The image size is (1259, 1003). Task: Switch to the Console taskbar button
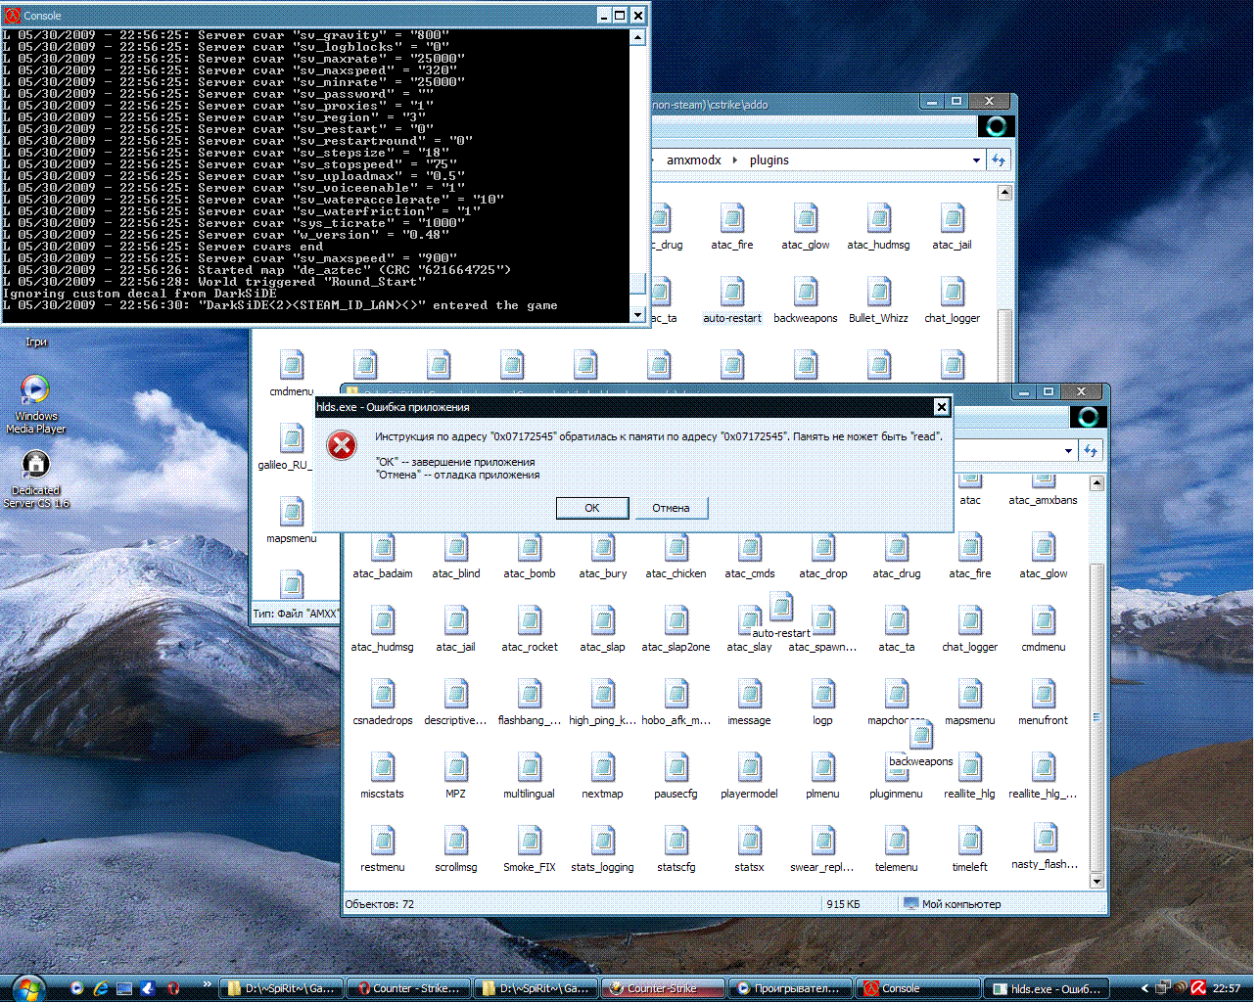pyautogui.click(x=918, y=988)
